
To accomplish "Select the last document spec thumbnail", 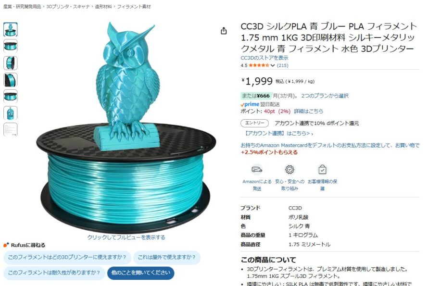I will [x=11, y=130].
